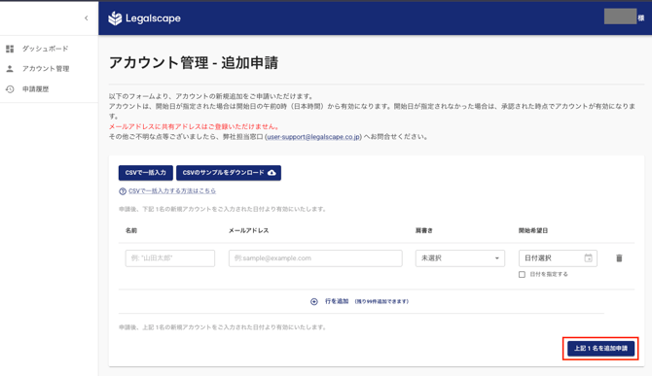Click the アカウント管理 - 追加申請 page title
The image size is (652, 376).
194,63
